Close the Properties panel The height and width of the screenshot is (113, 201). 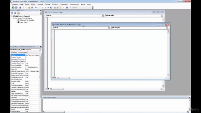[x=41, y=47]
